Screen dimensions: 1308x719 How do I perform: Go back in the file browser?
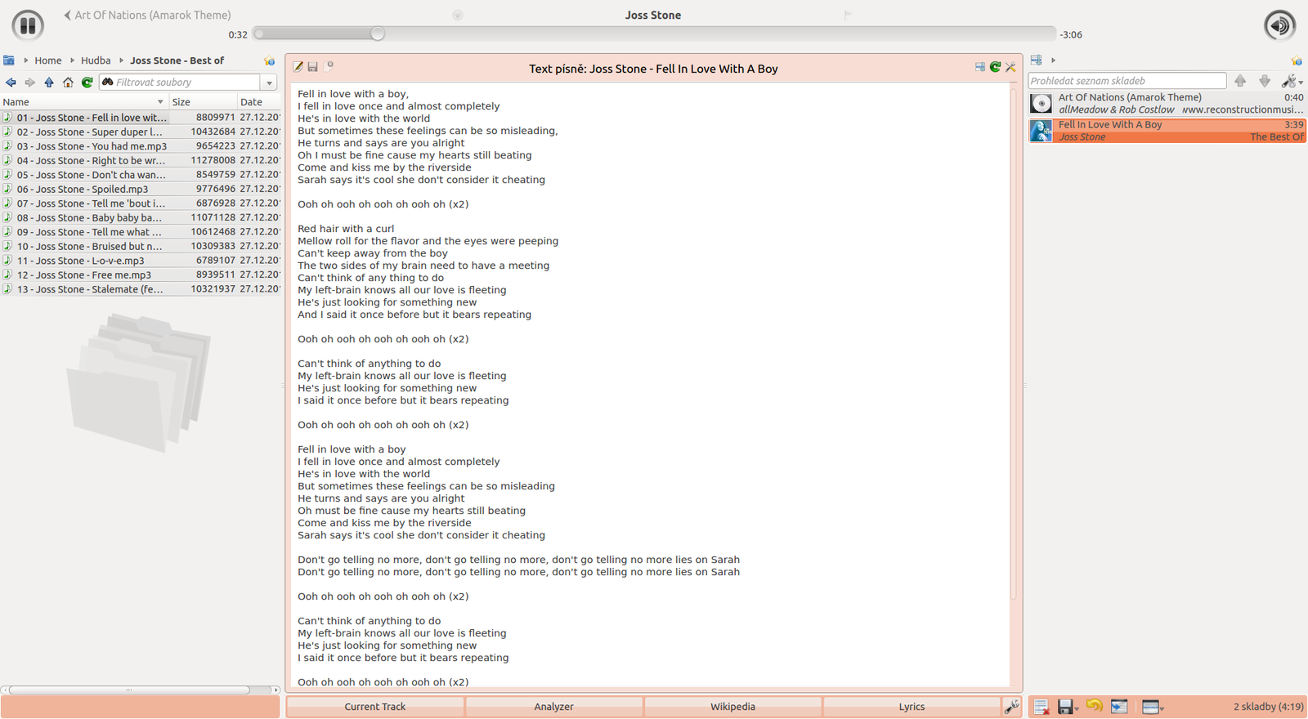(x=11, y=83)
